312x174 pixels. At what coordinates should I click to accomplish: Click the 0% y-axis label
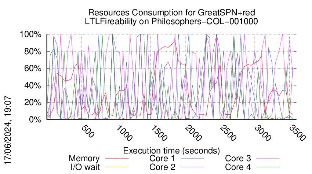[x=35, y=119]
